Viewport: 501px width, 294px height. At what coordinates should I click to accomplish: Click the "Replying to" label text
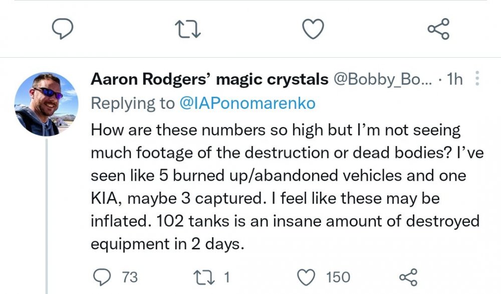[132, 103]
